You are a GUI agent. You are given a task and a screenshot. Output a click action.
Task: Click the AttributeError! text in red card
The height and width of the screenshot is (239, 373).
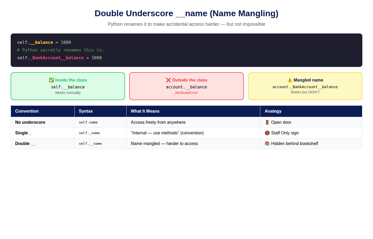186,93
